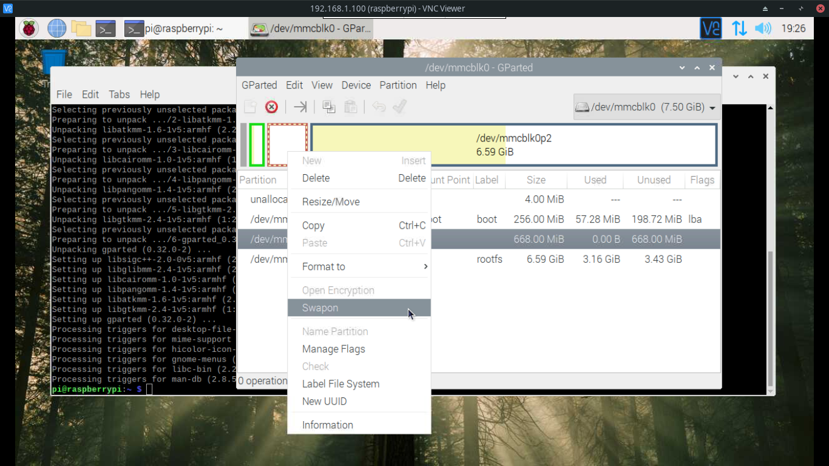Open the Trash desktop icon
This screenshot has width=829, height=466.
coord(54,62)
